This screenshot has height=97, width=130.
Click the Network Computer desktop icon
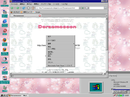coord(5,14)
